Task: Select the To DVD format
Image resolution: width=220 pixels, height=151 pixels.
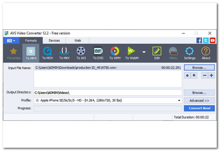Action: 98,53
